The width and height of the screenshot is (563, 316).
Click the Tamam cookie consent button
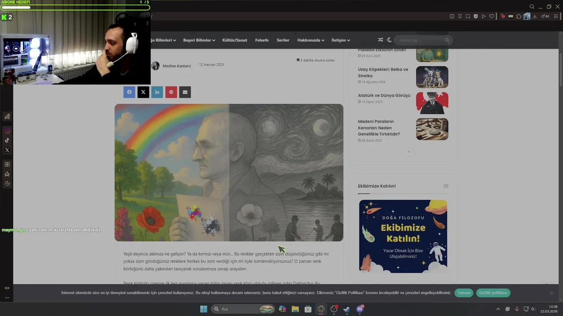[x=464, y=293]
